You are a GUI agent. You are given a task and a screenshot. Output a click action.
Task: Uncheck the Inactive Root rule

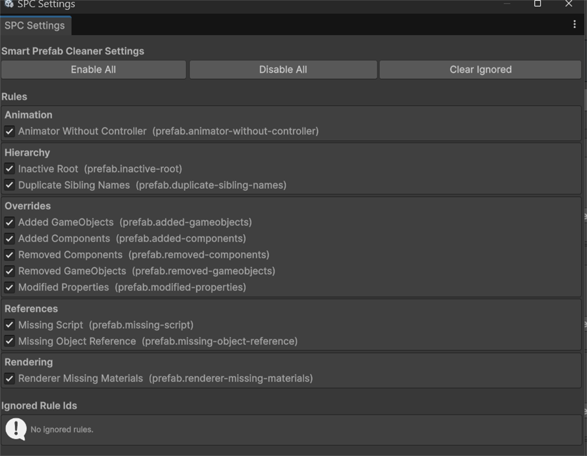click(x=9, y=169)
